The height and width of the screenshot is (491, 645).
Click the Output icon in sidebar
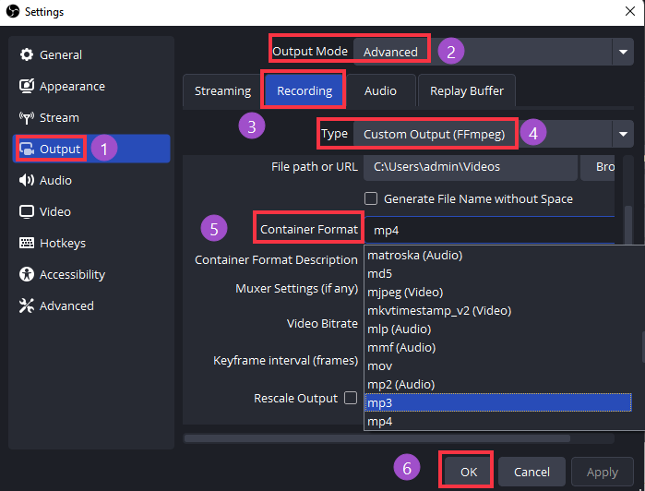(27, 149)
